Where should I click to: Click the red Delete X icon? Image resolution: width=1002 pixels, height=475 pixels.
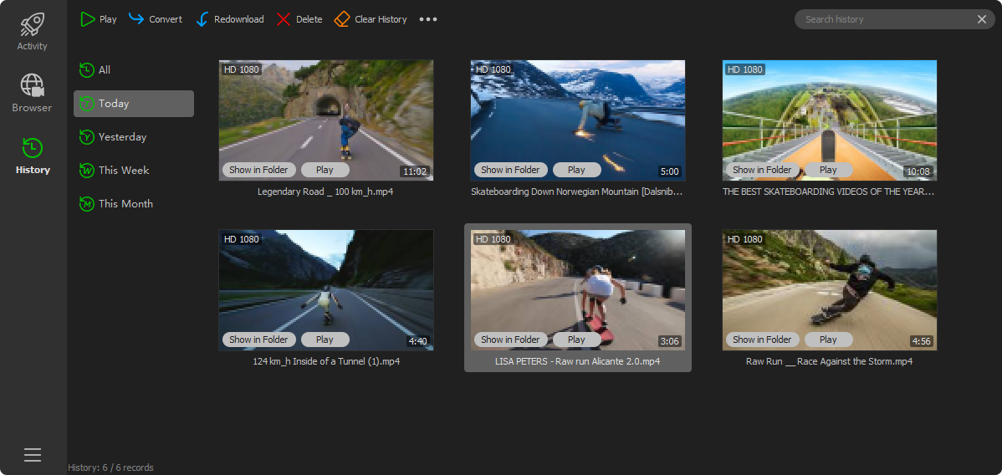284,19
